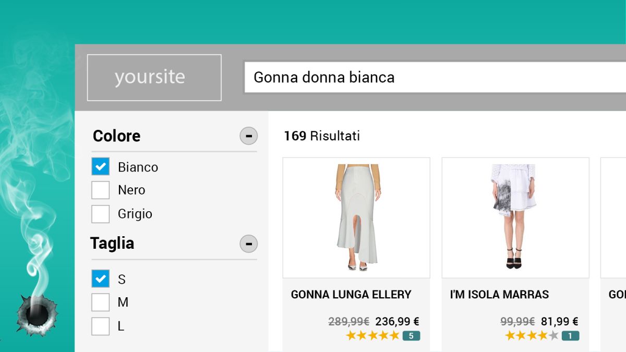
Task: Click the 236,99 € discounted price
Action: click(x=397, y=322)
